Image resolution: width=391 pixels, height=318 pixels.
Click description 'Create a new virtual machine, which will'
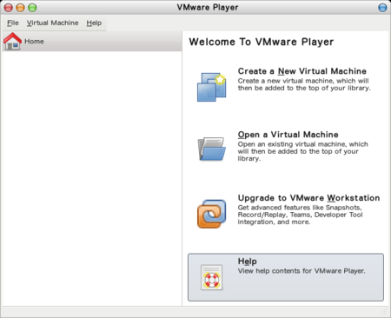tap(303, 81)
